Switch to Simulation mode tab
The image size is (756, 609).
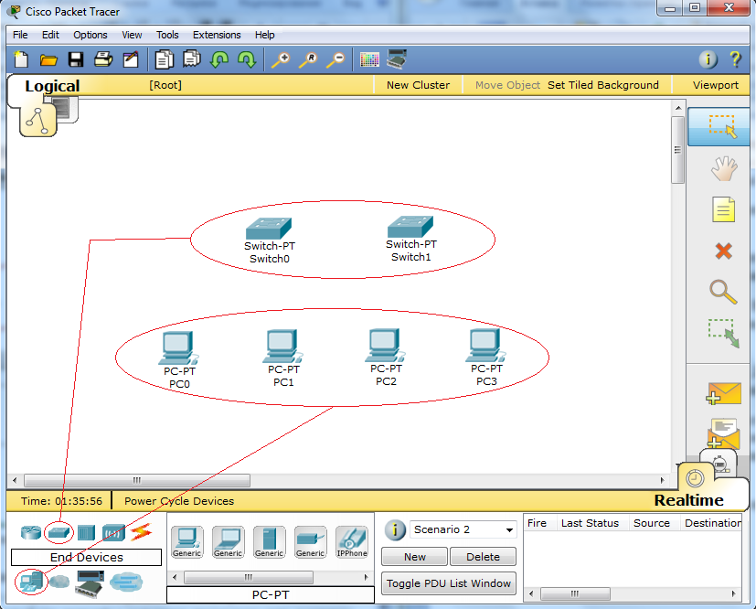click(x=719, y=464)
